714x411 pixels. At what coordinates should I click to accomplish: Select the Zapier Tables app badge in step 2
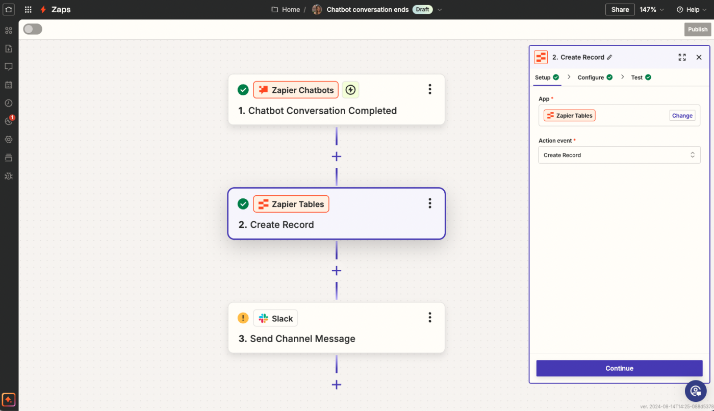[291, 204]
